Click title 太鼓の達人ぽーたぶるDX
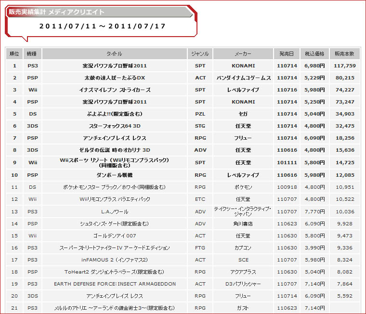Viewport: 366px width, 314px height. (x=115, y=78)
